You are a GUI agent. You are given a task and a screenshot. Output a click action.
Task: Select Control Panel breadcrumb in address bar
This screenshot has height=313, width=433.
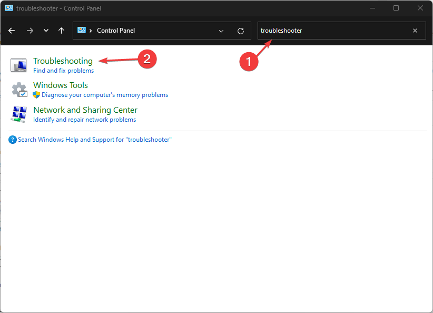[x=116, y=31]
